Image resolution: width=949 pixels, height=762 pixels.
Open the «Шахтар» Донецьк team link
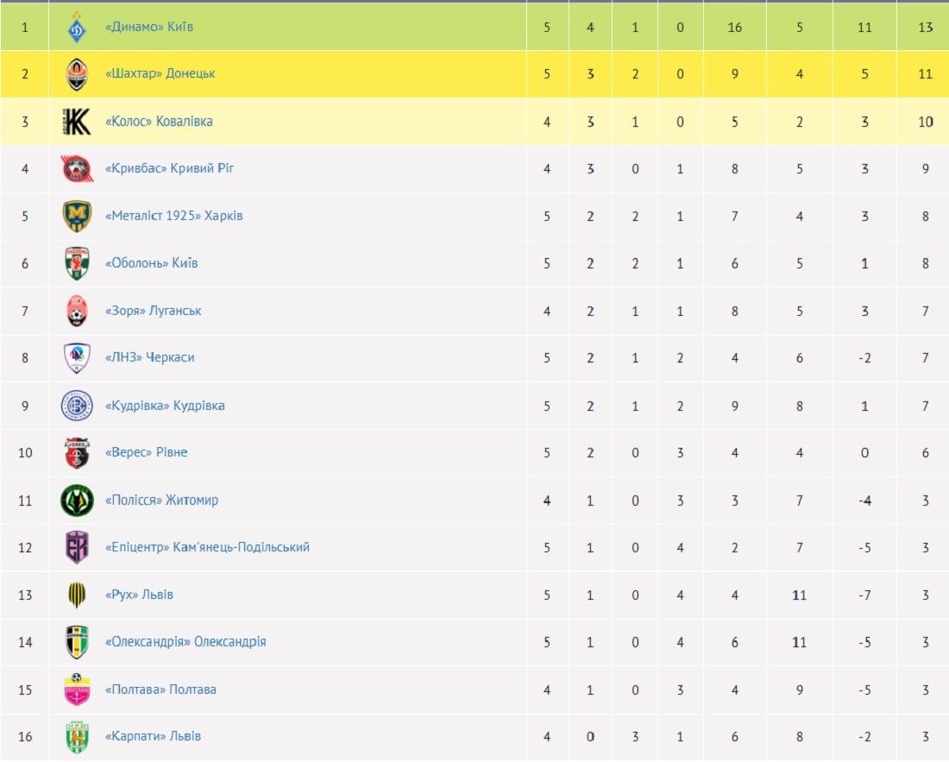coord(160,74)
